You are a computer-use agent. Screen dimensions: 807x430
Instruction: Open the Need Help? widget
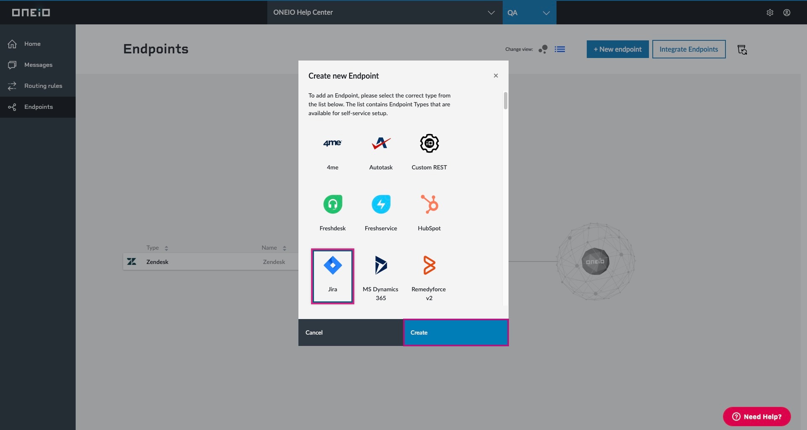click(757, 417)
